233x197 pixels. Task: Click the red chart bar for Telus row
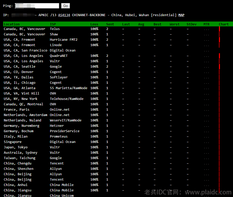(219, 29)
